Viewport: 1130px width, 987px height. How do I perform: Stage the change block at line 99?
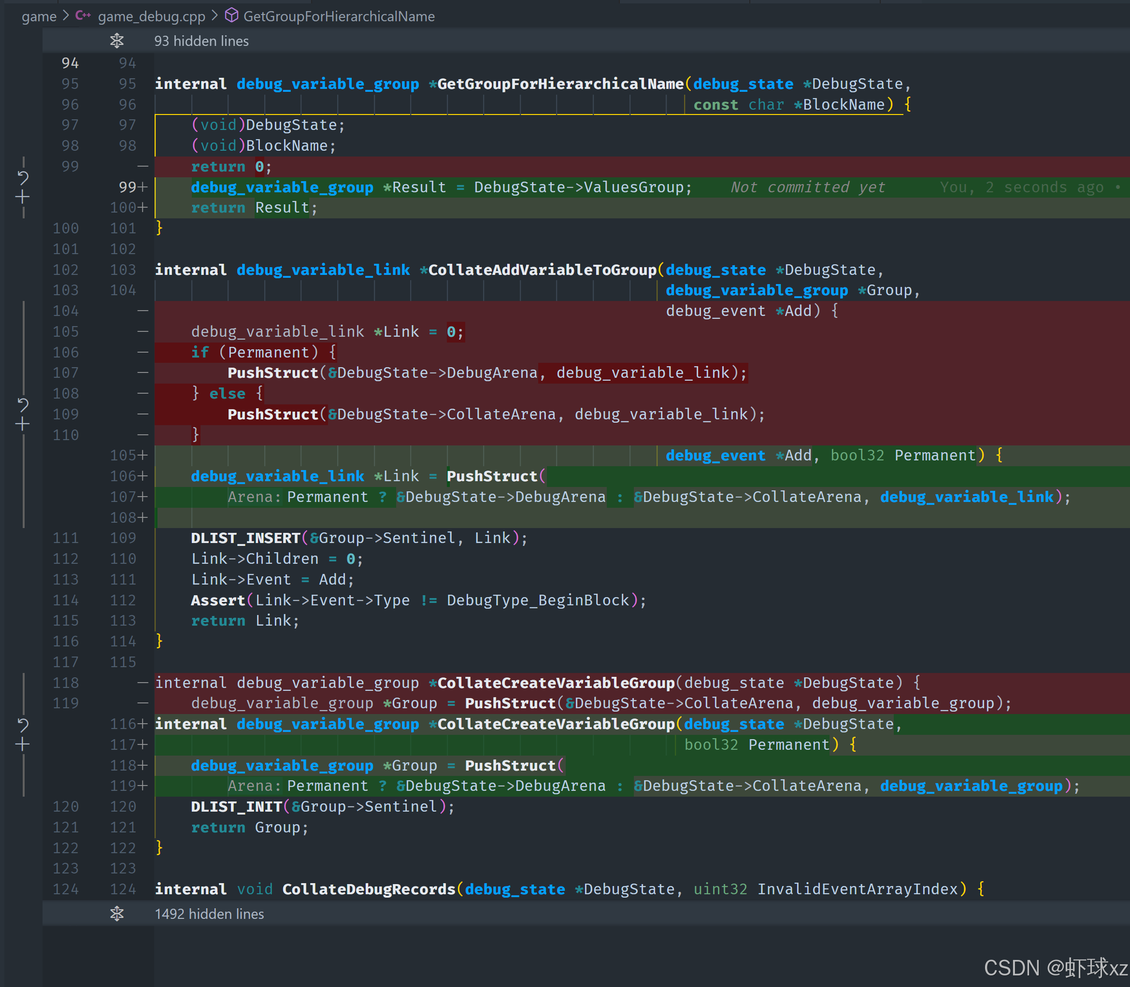[x=23, y=197]
